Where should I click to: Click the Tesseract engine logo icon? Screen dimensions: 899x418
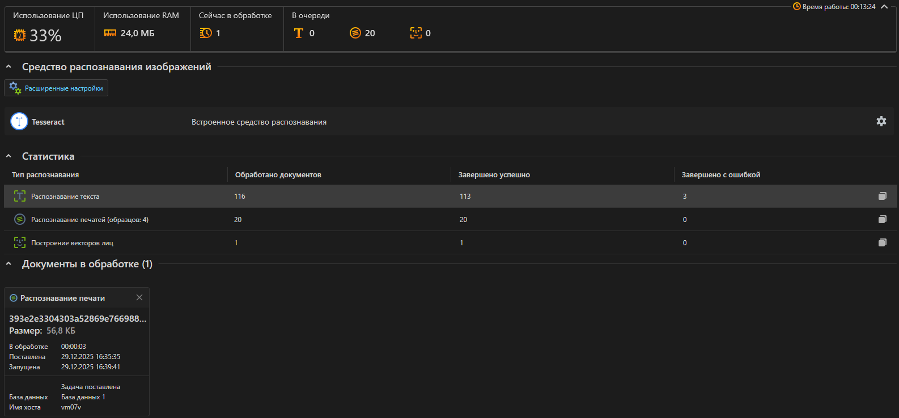(19, 121)
